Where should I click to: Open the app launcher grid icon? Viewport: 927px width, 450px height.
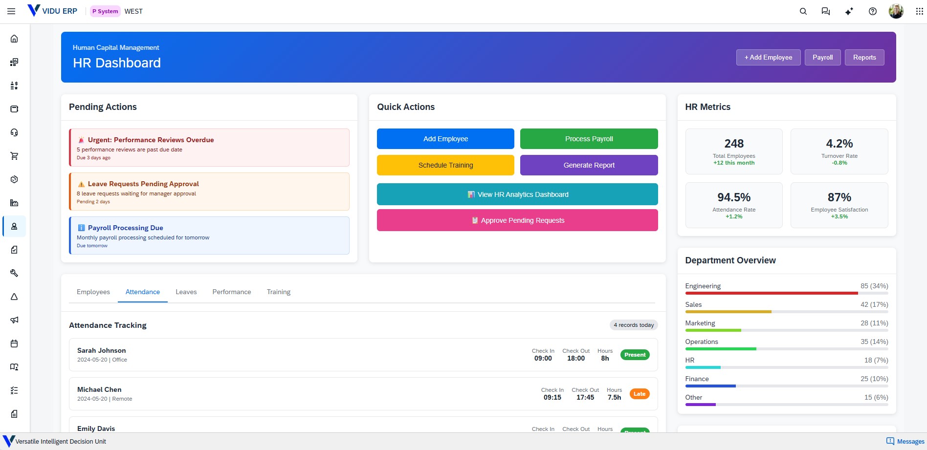click(919, 11)
